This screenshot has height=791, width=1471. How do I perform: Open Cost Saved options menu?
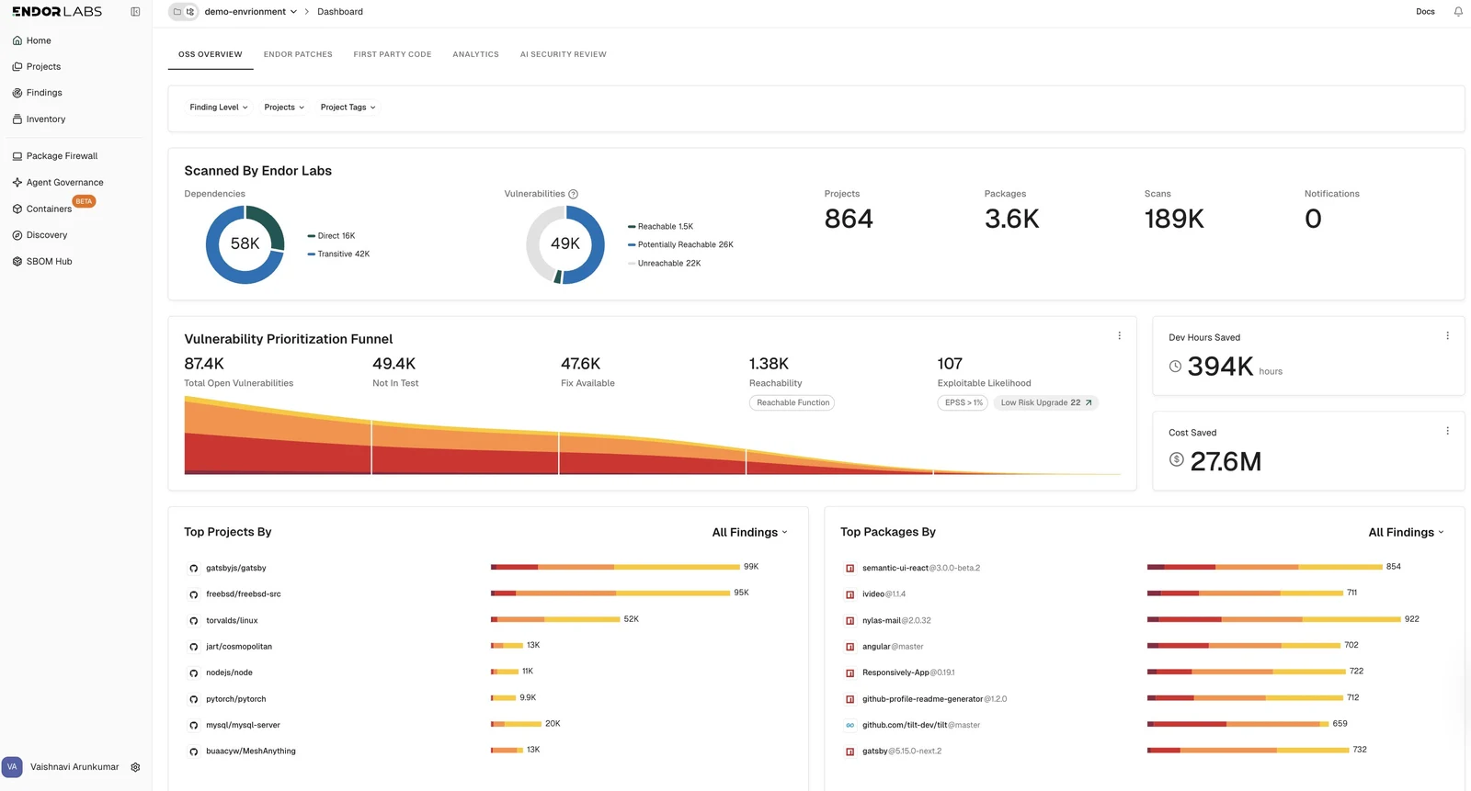1447,431
